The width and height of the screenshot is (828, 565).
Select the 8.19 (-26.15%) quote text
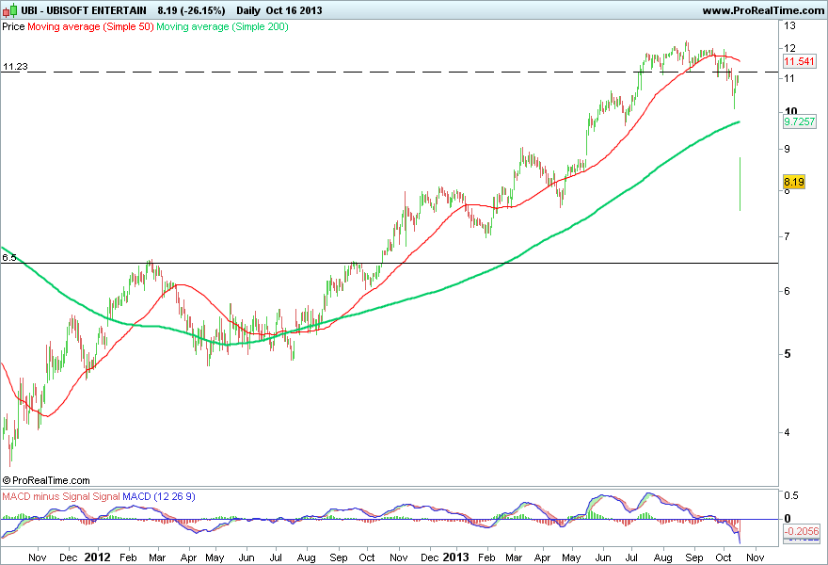tap(191, 10)
